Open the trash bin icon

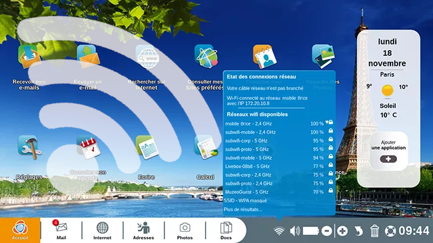pyautogui.click(x=374, y=231)
